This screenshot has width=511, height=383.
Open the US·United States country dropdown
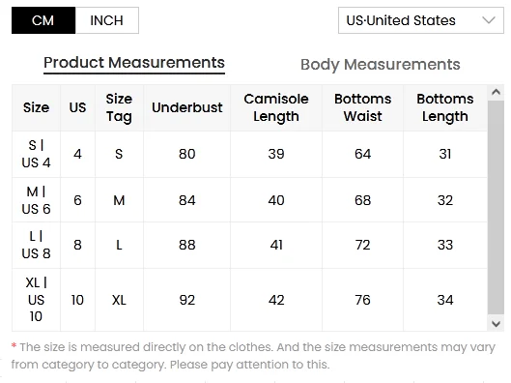click(421, 20)
